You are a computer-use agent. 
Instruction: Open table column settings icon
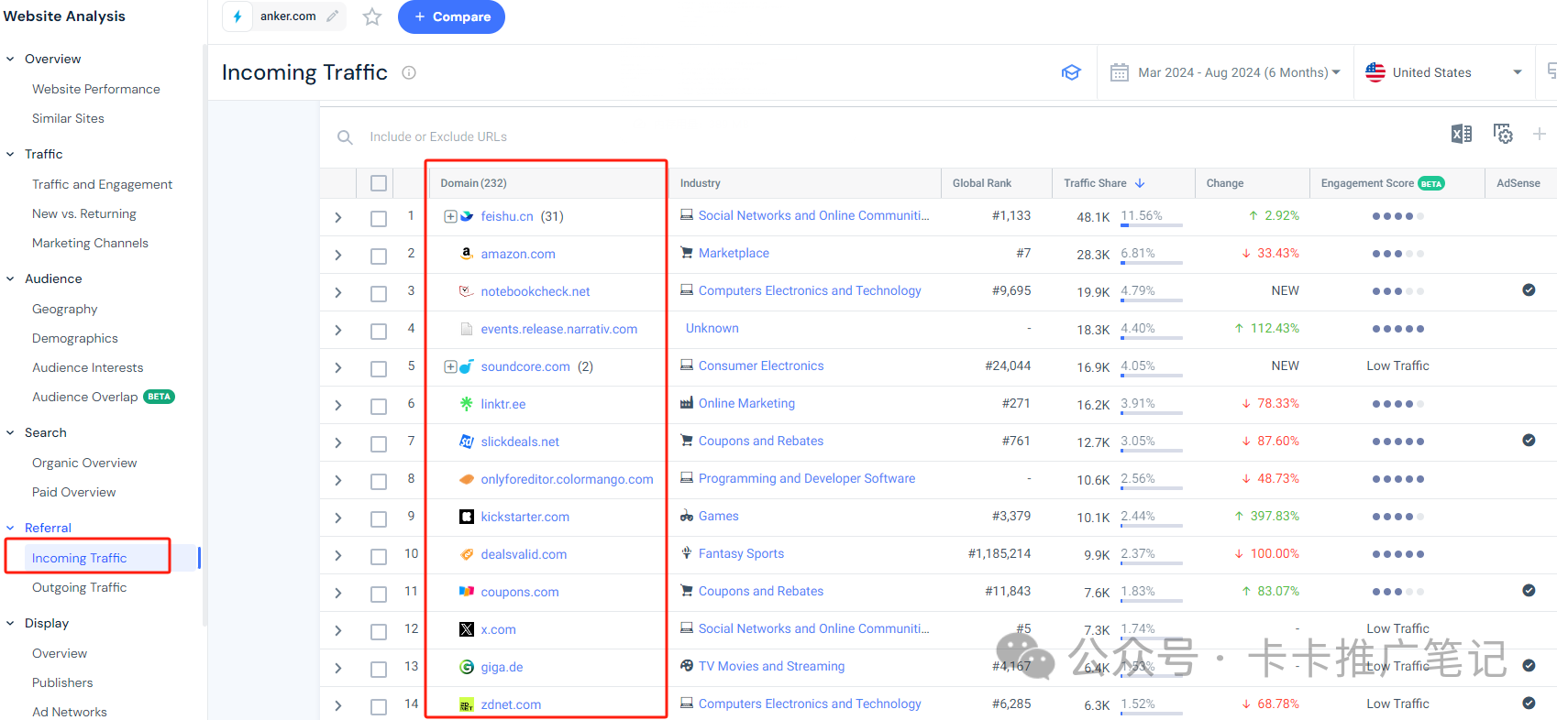[x=1503, y=134]
